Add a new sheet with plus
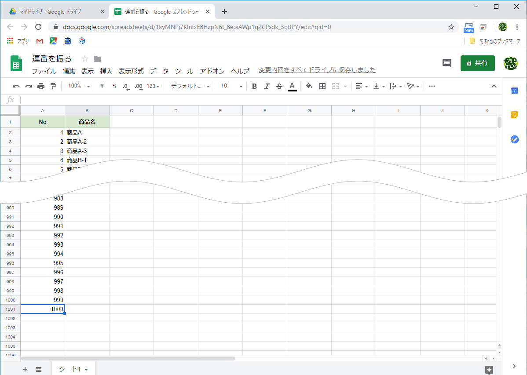527x375 pixels. coord(25,369)
